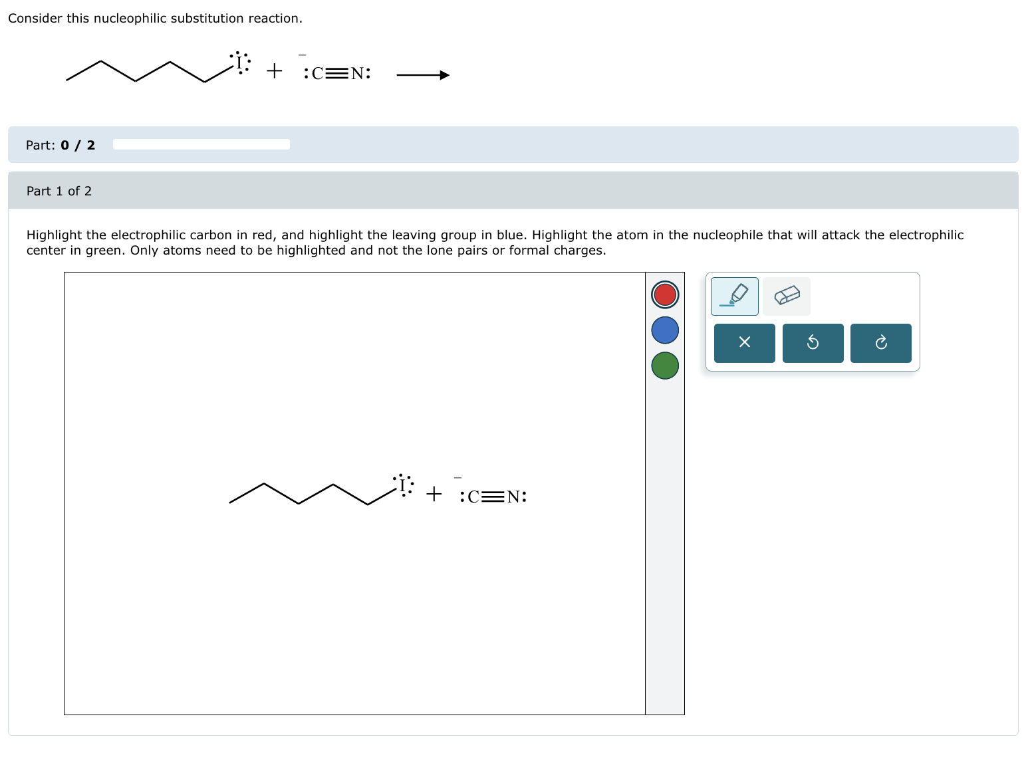This screenshot has width=1032, height=783.
Task: Select the green highlight color
Action: (664, 366)
